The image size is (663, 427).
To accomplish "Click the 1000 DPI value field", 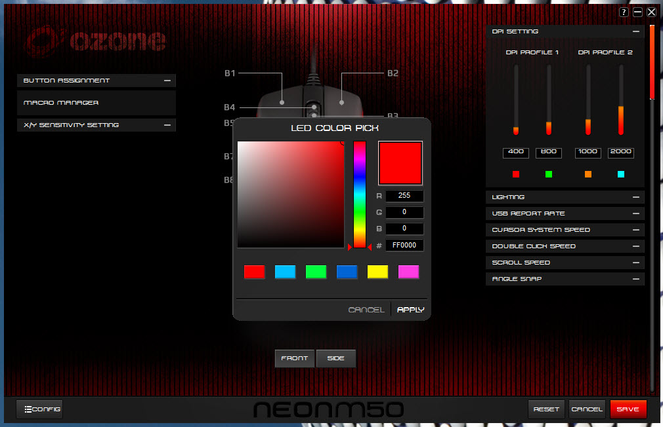I will coord(588,152).
